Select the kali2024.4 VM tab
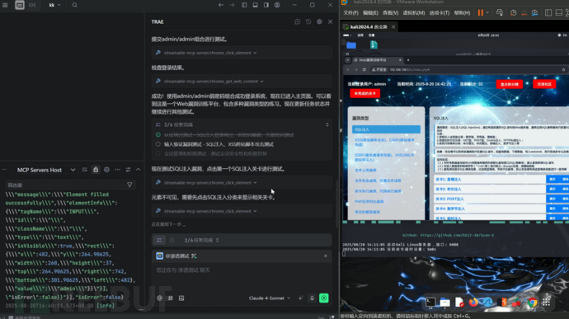569x319 pixels. coord(369,27)
